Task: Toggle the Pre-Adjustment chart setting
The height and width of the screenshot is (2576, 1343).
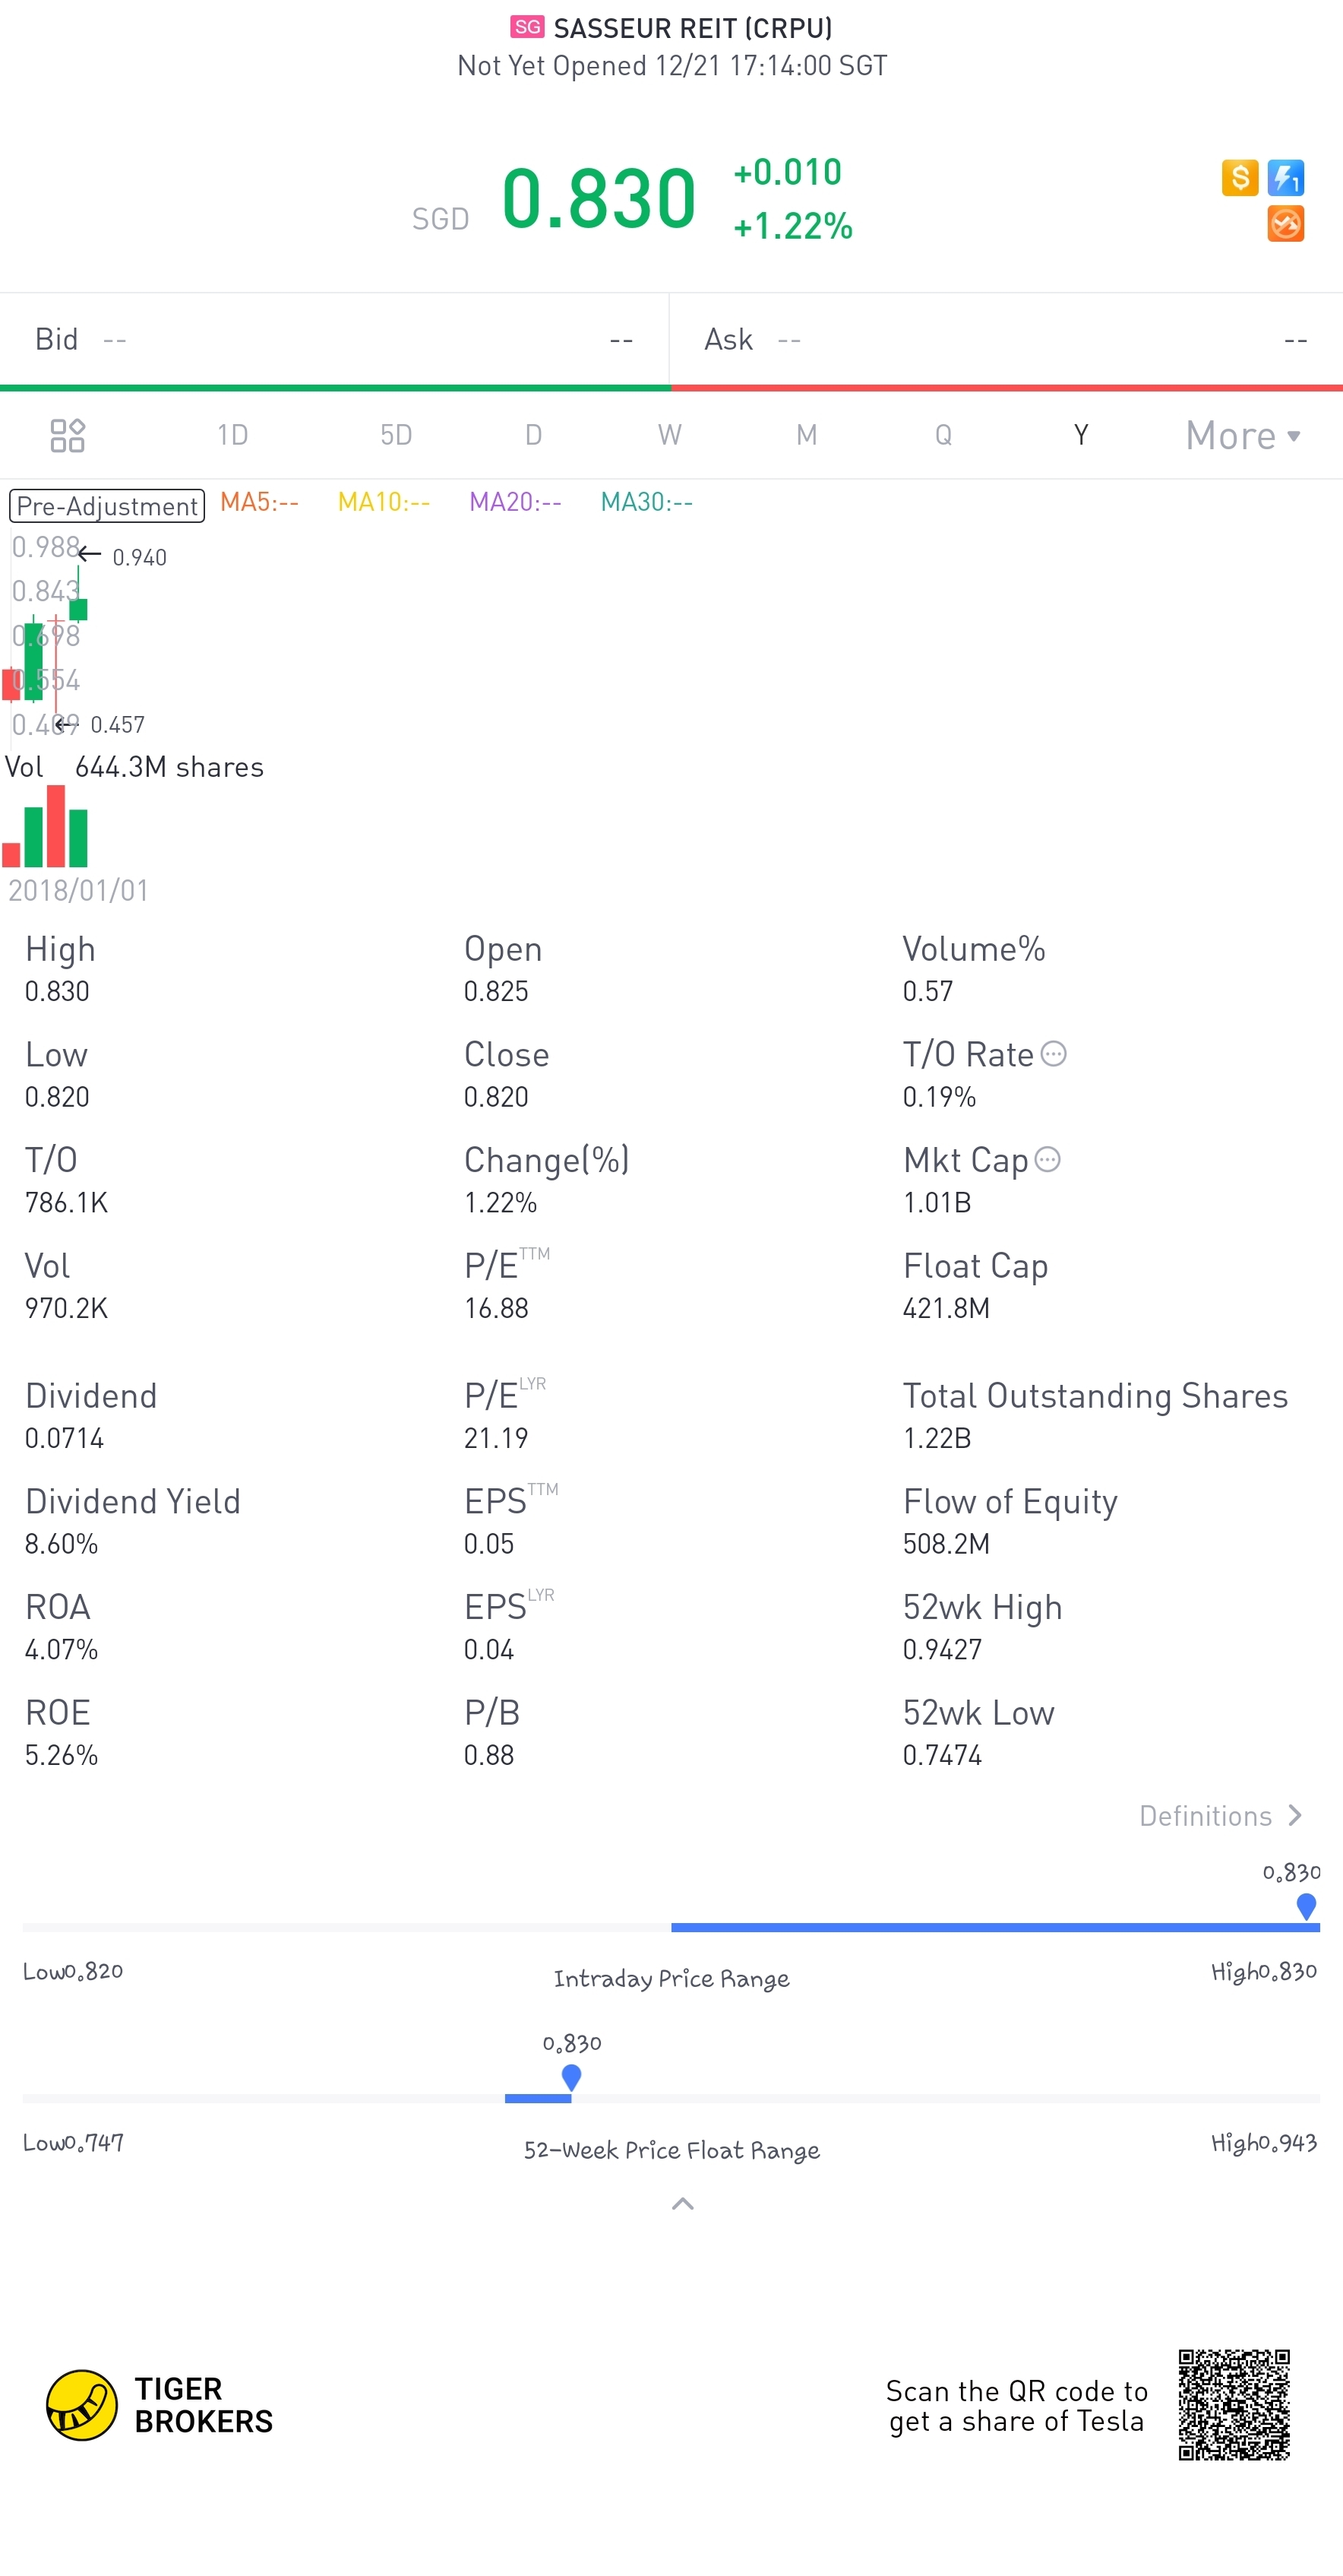Action: (107, 506)
